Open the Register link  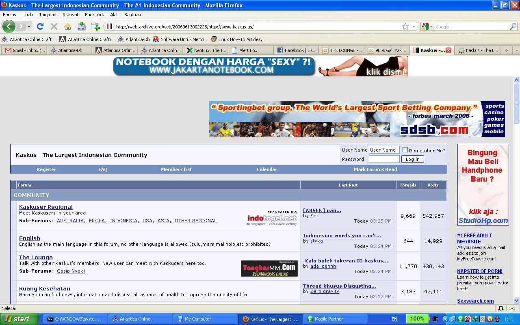46,169
